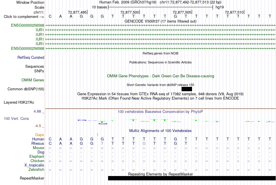The width and height of the screenshot is (276, 185).
Task: Select the common dbSNP variant black block
Action: 187,89
